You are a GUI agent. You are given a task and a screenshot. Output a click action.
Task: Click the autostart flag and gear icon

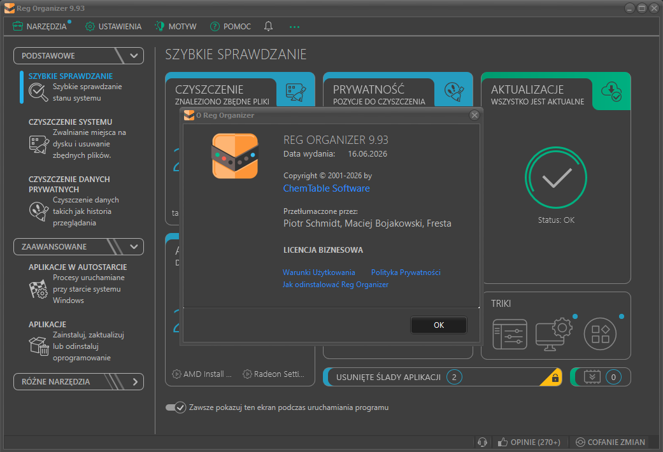(38, 289)
